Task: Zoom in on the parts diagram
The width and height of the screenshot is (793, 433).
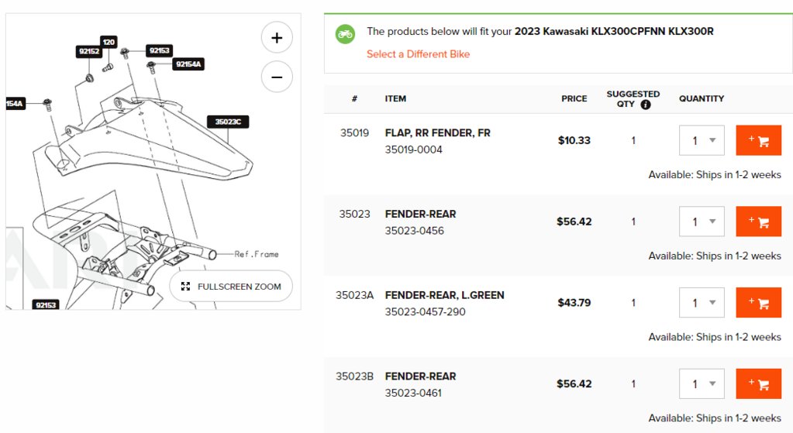Action: 277,37
